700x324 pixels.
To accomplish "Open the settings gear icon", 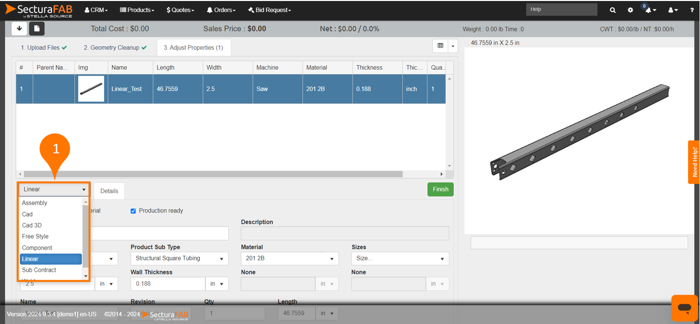I will pyautogui.click(x=630, y=10).
